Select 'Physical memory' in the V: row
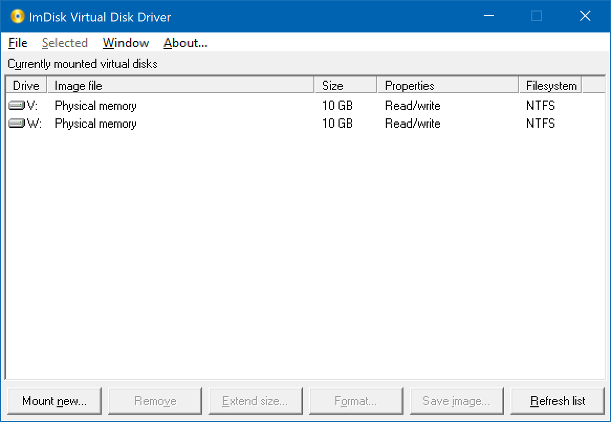 tap(95, 106)
